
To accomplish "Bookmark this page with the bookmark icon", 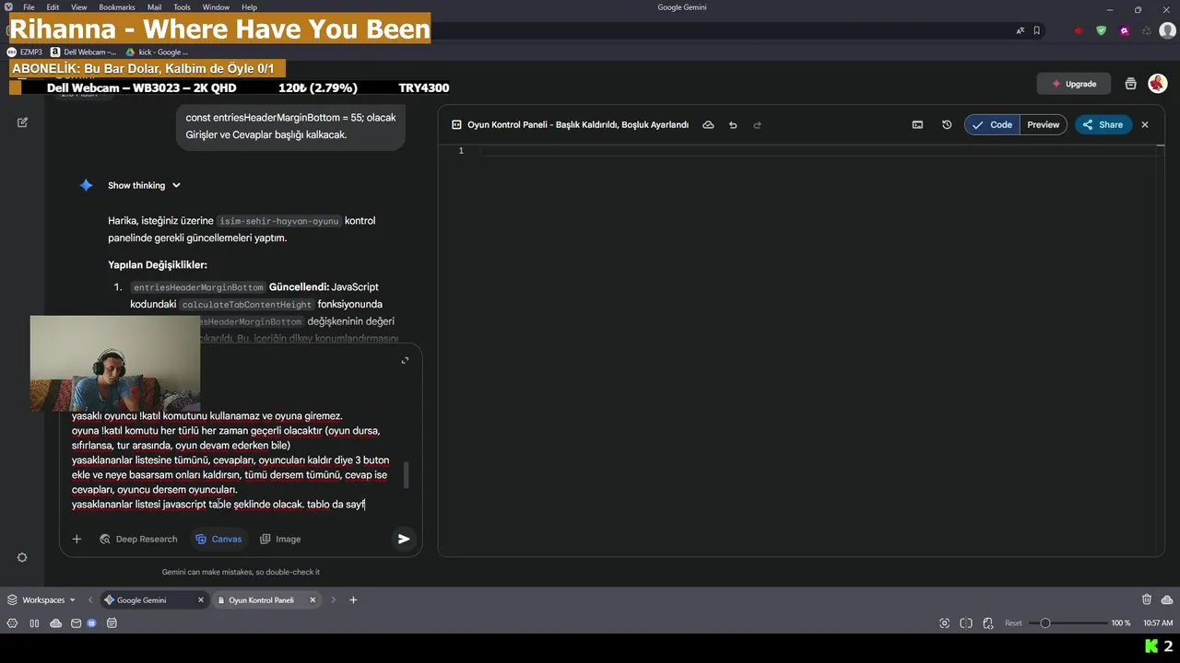I will [1037, 30].
